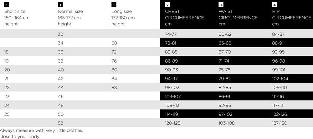Screen dimensions: 313x139
Task: Click the WAIST CIRCUMFERENCE header text
Action: pos(238,15)
